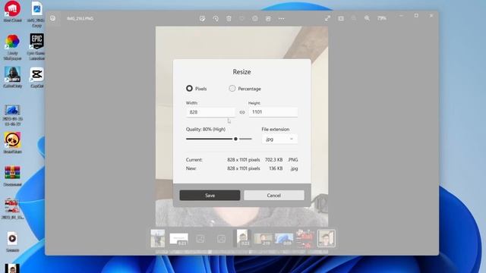Click the Print icon in Photos toolbar
Screen dimensions: 486x273
268,18
